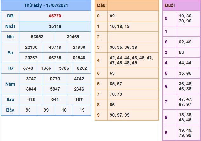This screenshot has width=201, height=141.
Task: Click the Ba row label
Action: 10,53
